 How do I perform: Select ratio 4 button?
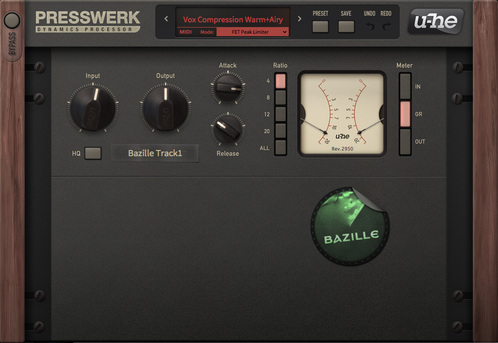coord(280,81)
